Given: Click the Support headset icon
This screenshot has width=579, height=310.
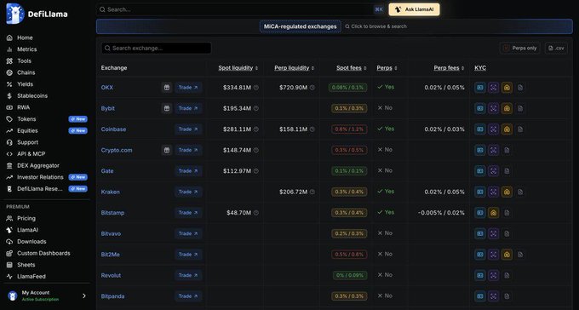Looking at the screenshot, I should [9, 142].
